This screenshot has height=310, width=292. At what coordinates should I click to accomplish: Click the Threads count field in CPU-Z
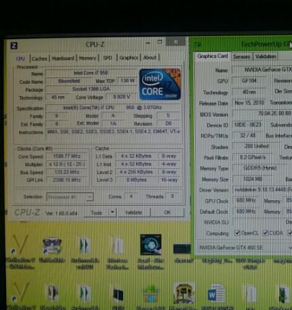172,196
